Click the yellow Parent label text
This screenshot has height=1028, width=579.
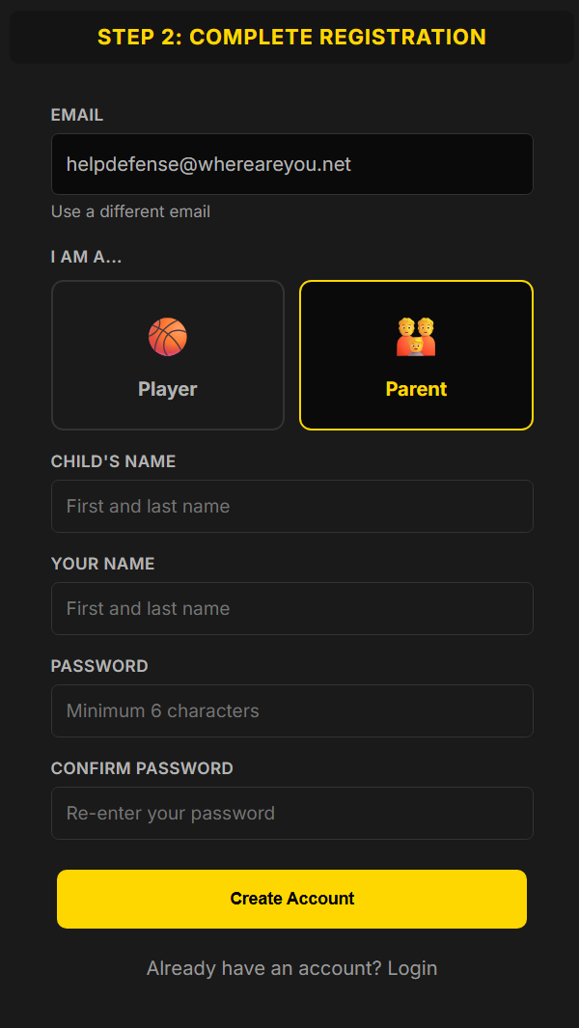[x=416, y=389]
